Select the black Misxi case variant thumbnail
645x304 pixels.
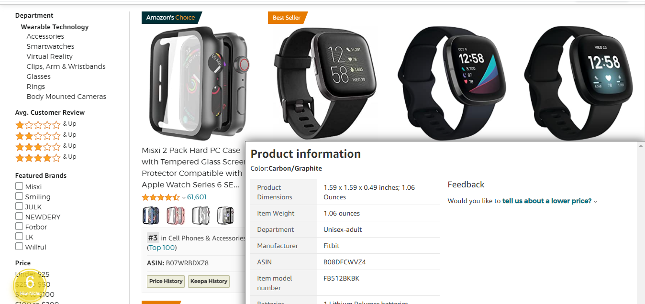pos(225,216)
